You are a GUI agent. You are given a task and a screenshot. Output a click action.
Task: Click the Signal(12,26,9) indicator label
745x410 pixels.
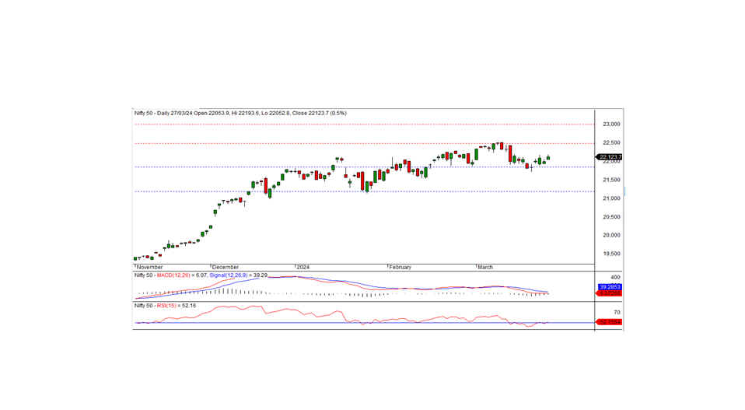tap(228, 275)
